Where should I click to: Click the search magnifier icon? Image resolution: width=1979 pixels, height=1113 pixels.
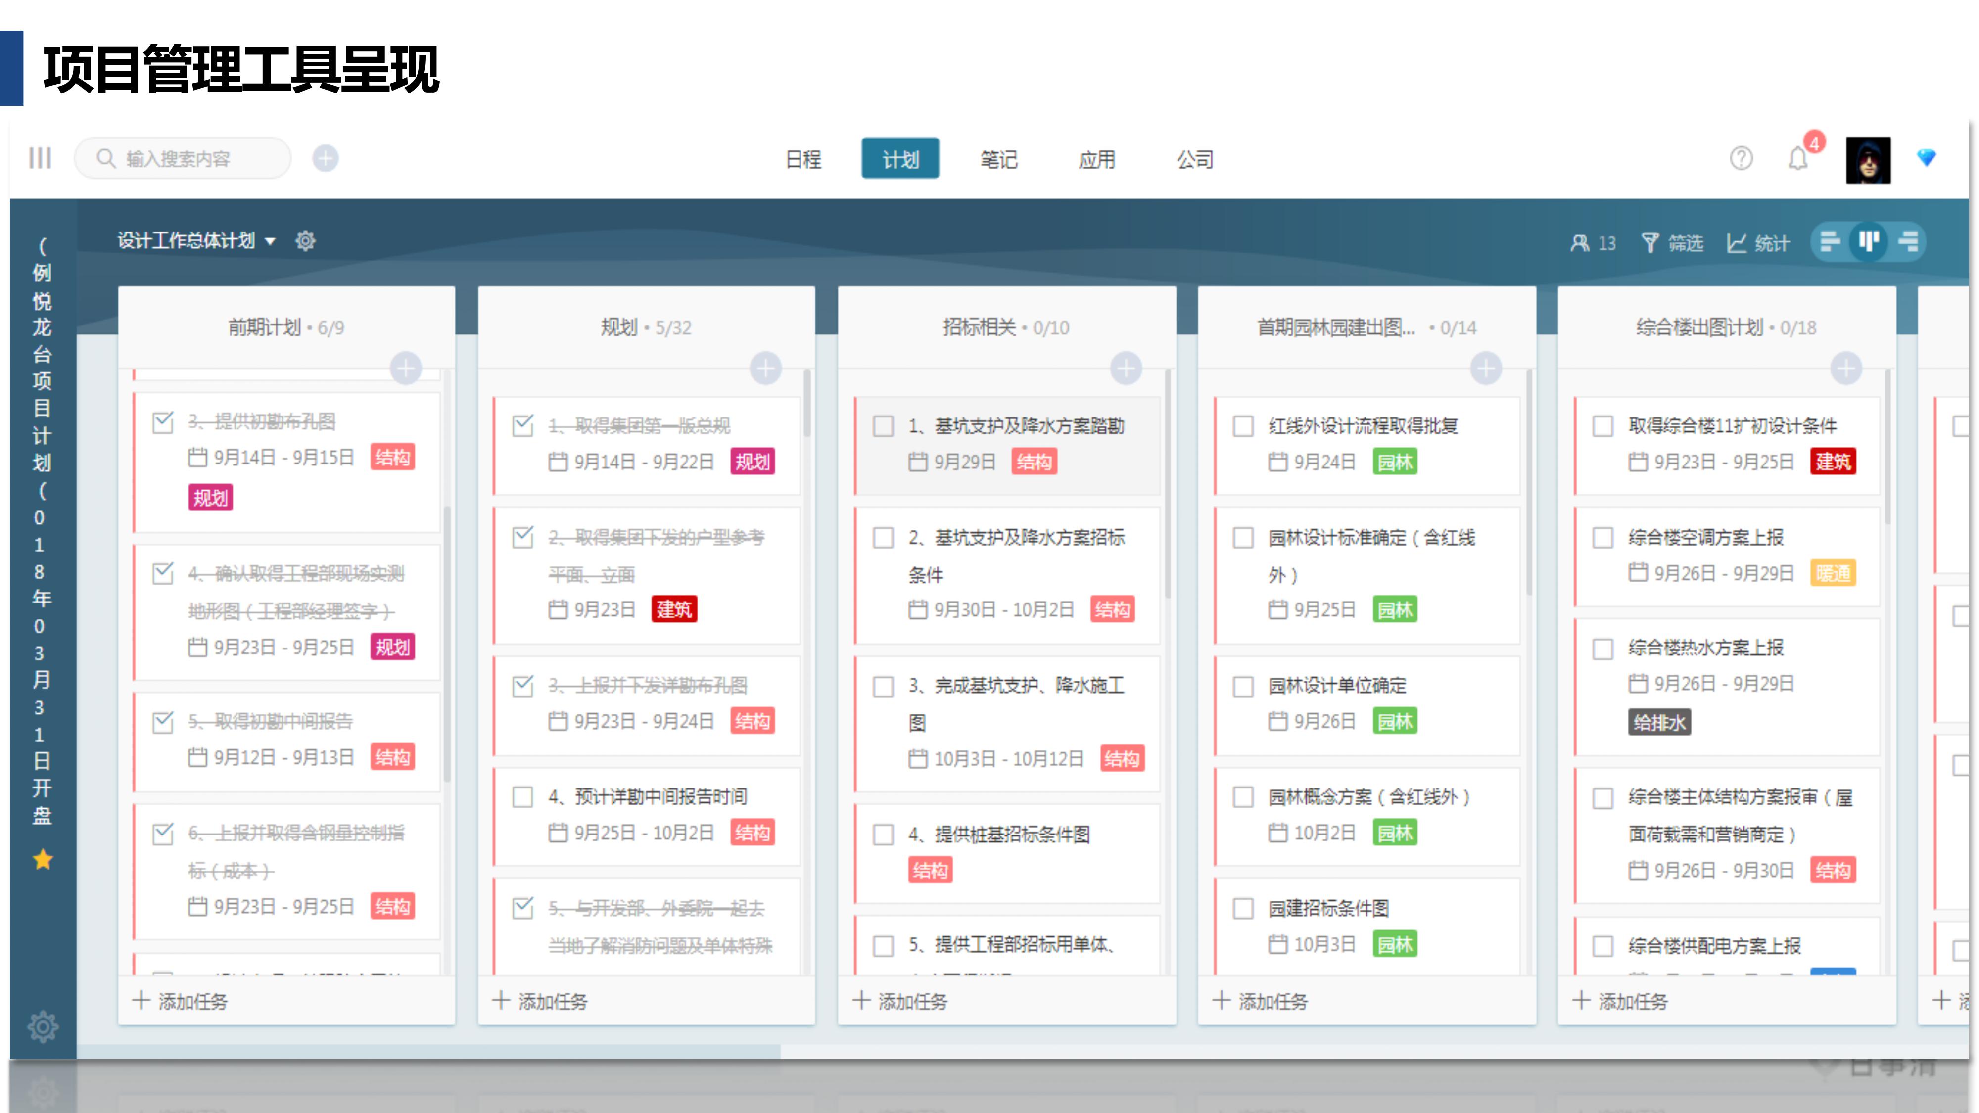pos(106,158)
